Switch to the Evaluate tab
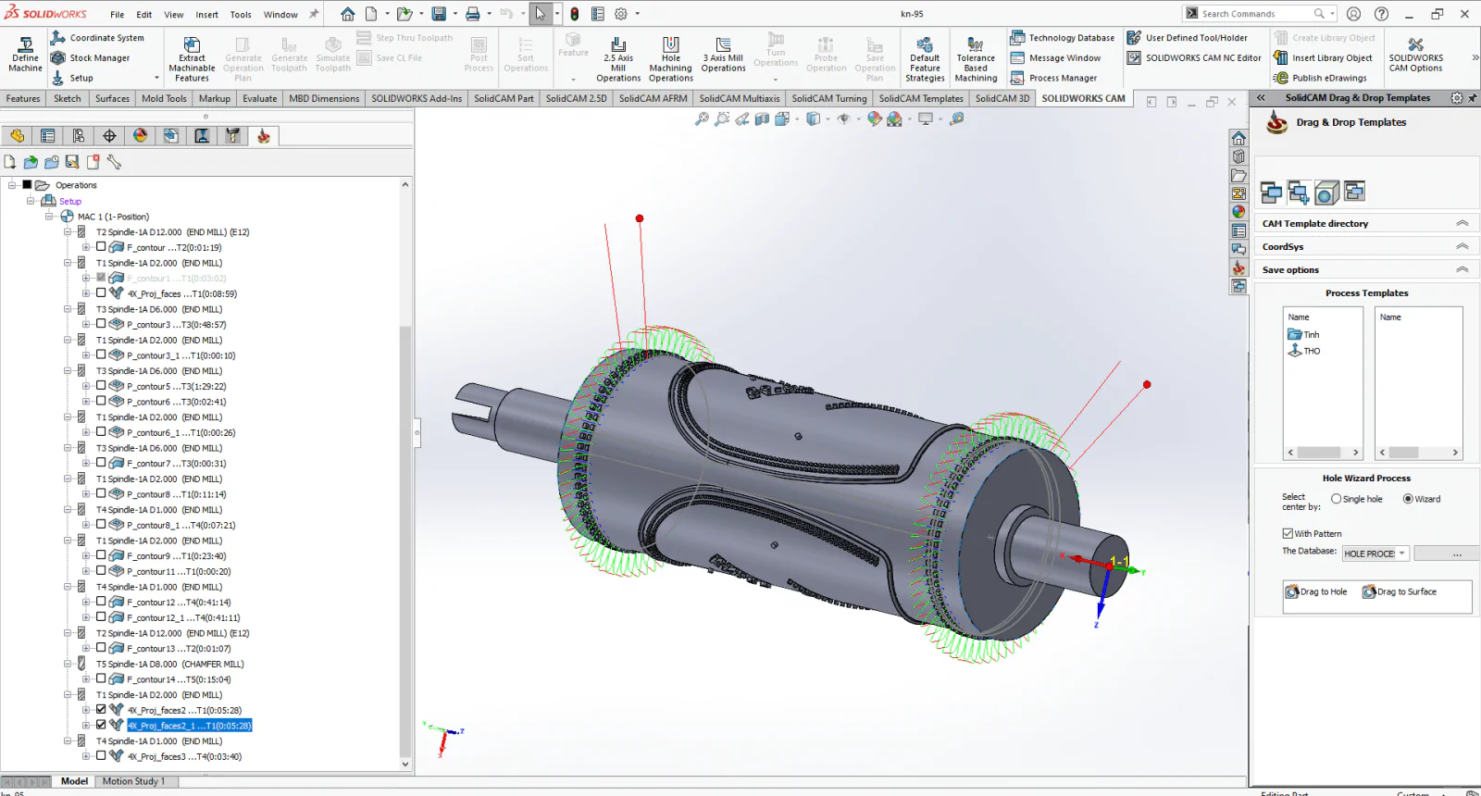1481x796 pixels. coord(259,98)
